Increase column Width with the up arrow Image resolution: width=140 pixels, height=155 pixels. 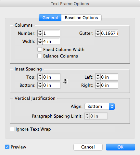click(40, 40)
